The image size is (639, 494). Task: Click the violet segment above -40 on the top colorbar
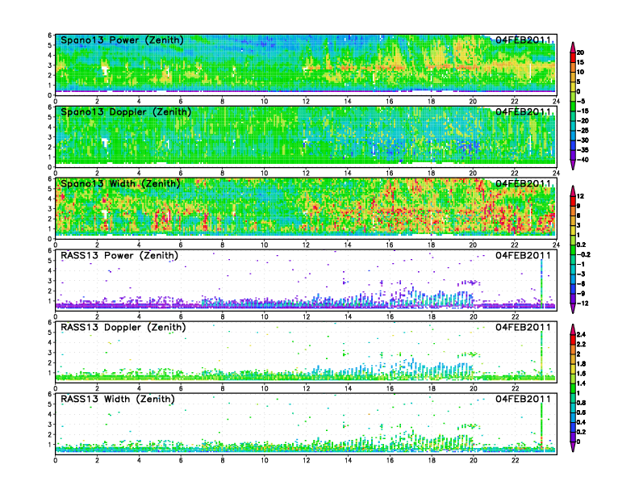click(x=573, y=155)
